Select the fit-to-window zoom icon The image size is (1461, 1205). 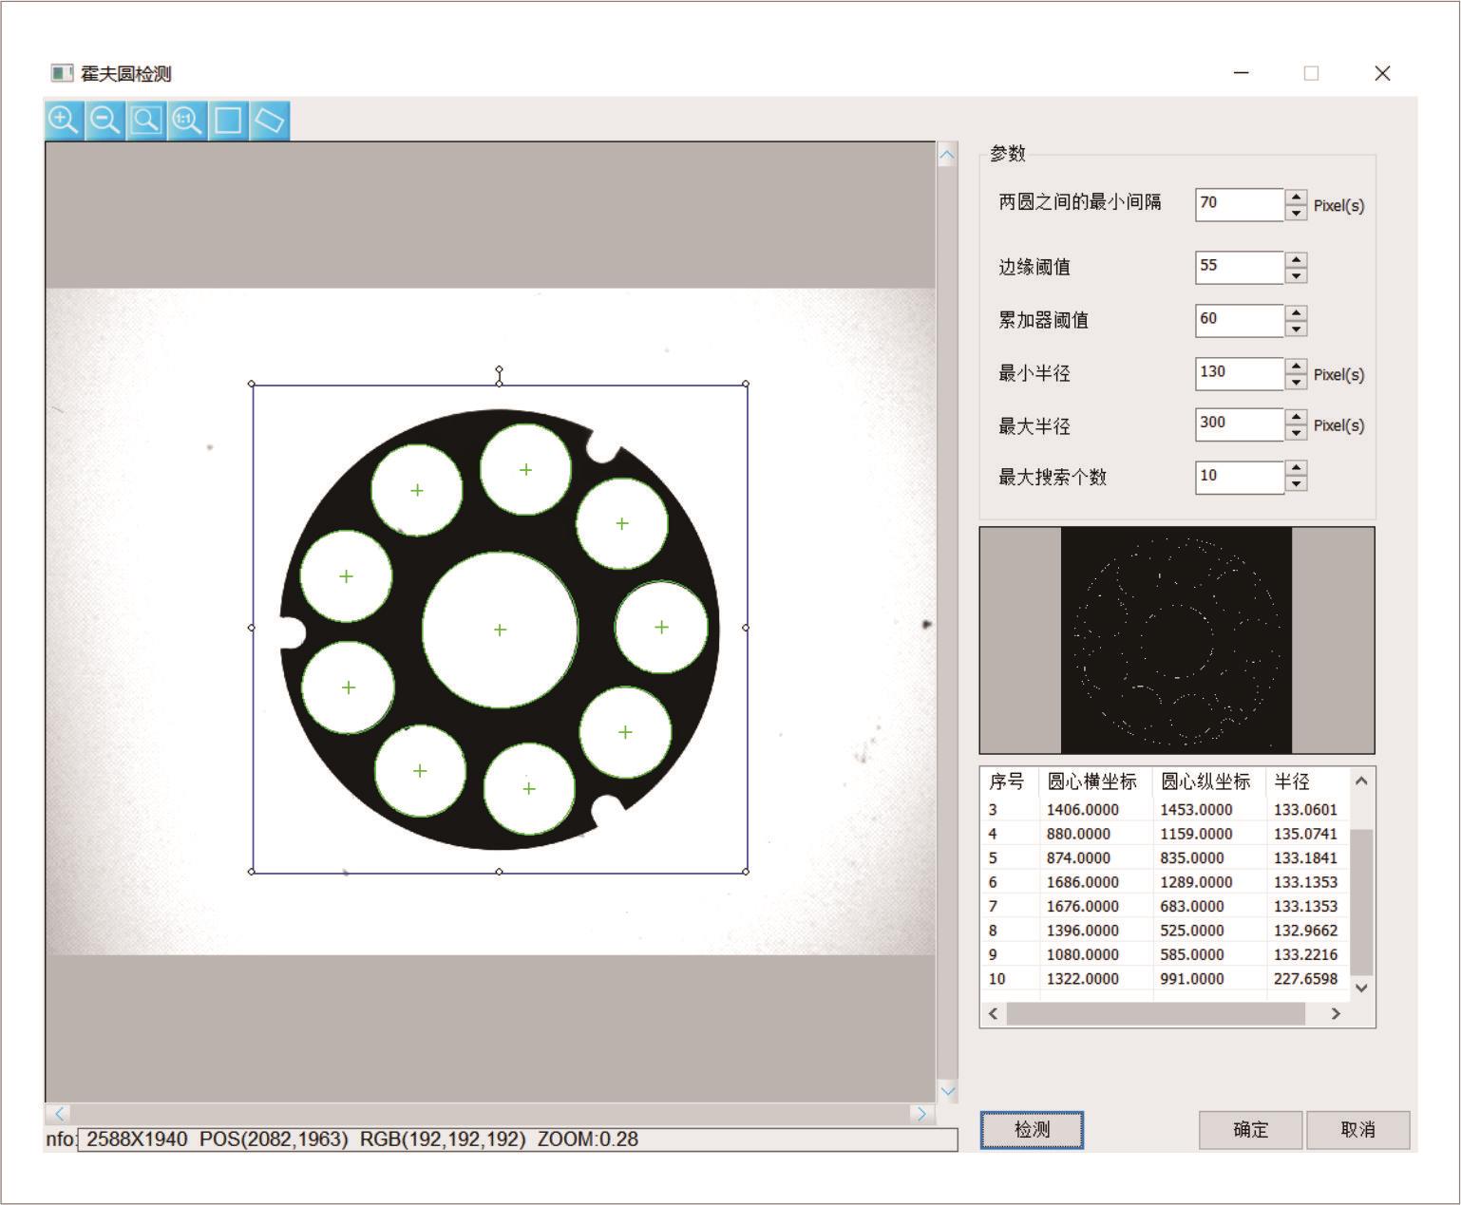pyautogui.click(x=146, y=121)
